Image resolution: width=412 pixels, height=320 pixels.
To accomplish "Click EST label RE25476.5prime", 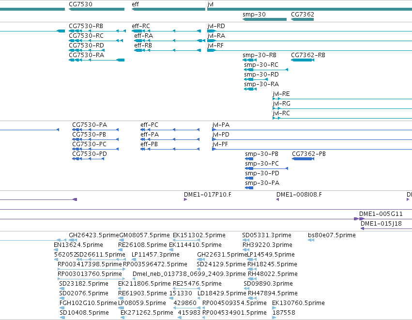I will [x=197, y=284].
